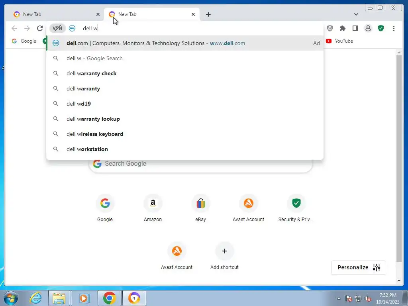
Task: Toggle the side panel icon
Action: tap(355, 28)
